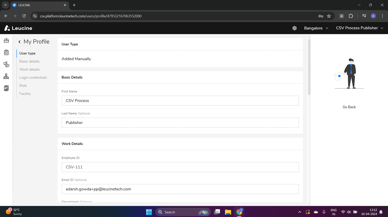Open the reports icon in the sidebar
Image resolution: width=388 pixels, height=217 pixels.
click(x=6, y=88)
